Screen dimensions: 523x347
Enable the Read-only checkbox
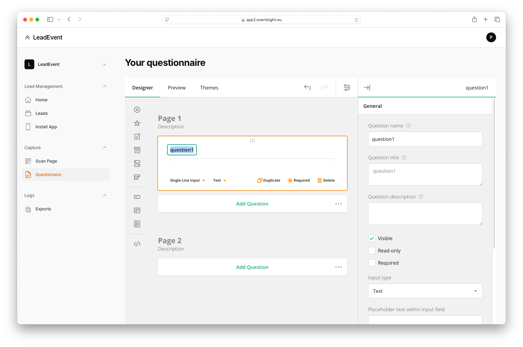372,251
